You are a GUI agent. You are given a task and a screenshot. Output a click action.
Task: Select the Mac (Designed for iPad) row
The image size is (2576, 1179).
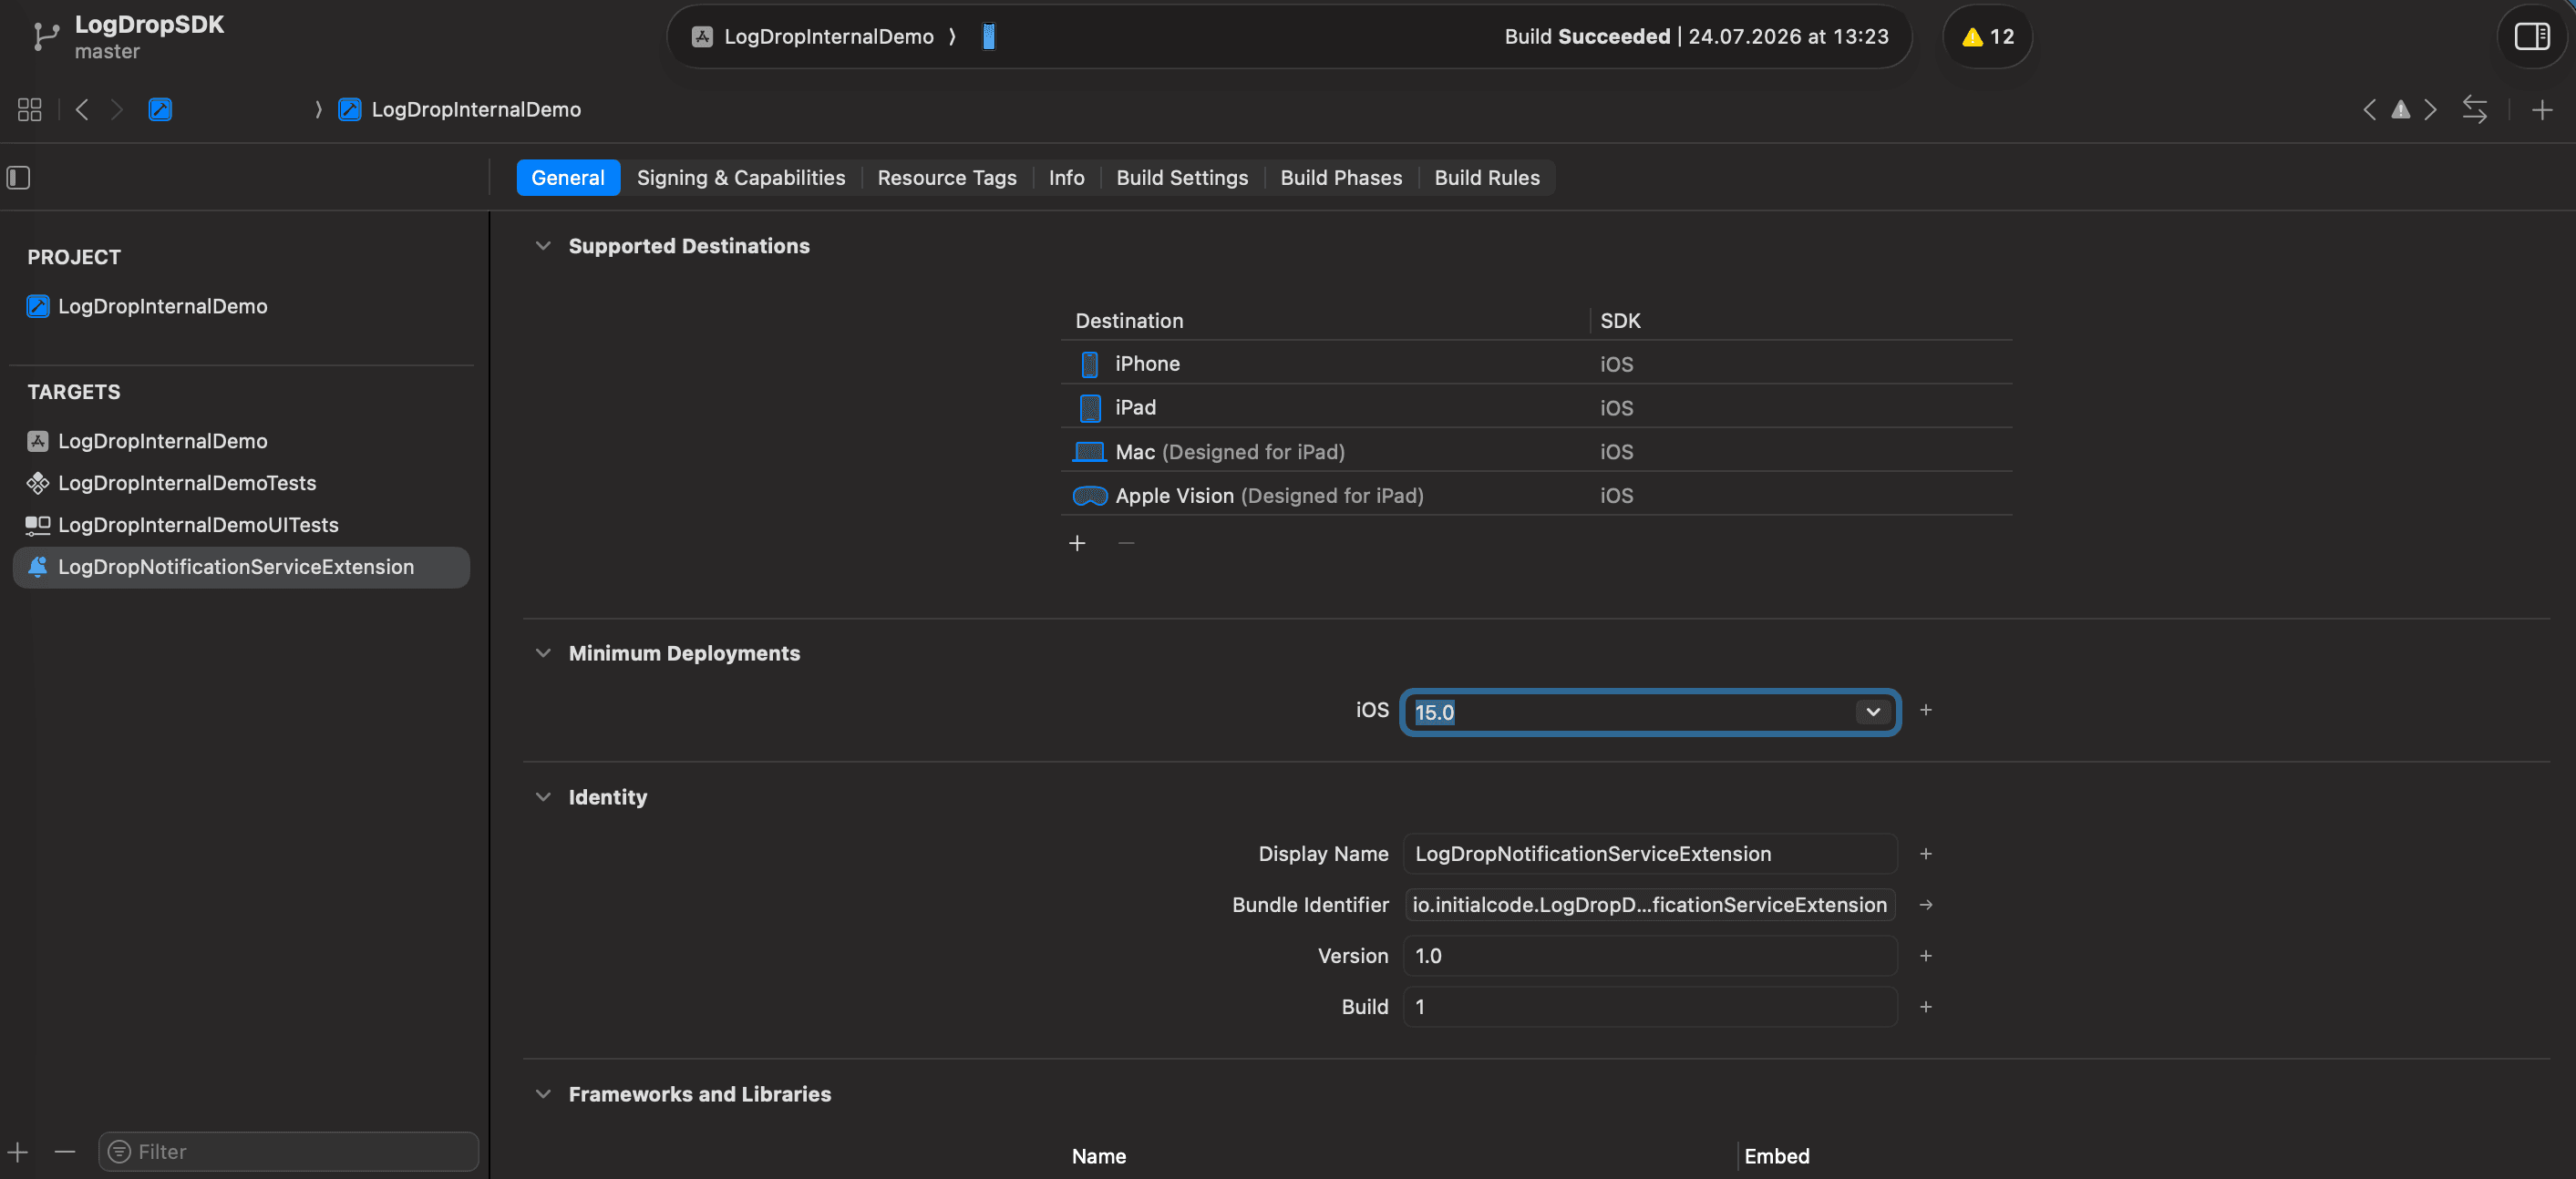pyautogui.click(x=1536, y=452)
